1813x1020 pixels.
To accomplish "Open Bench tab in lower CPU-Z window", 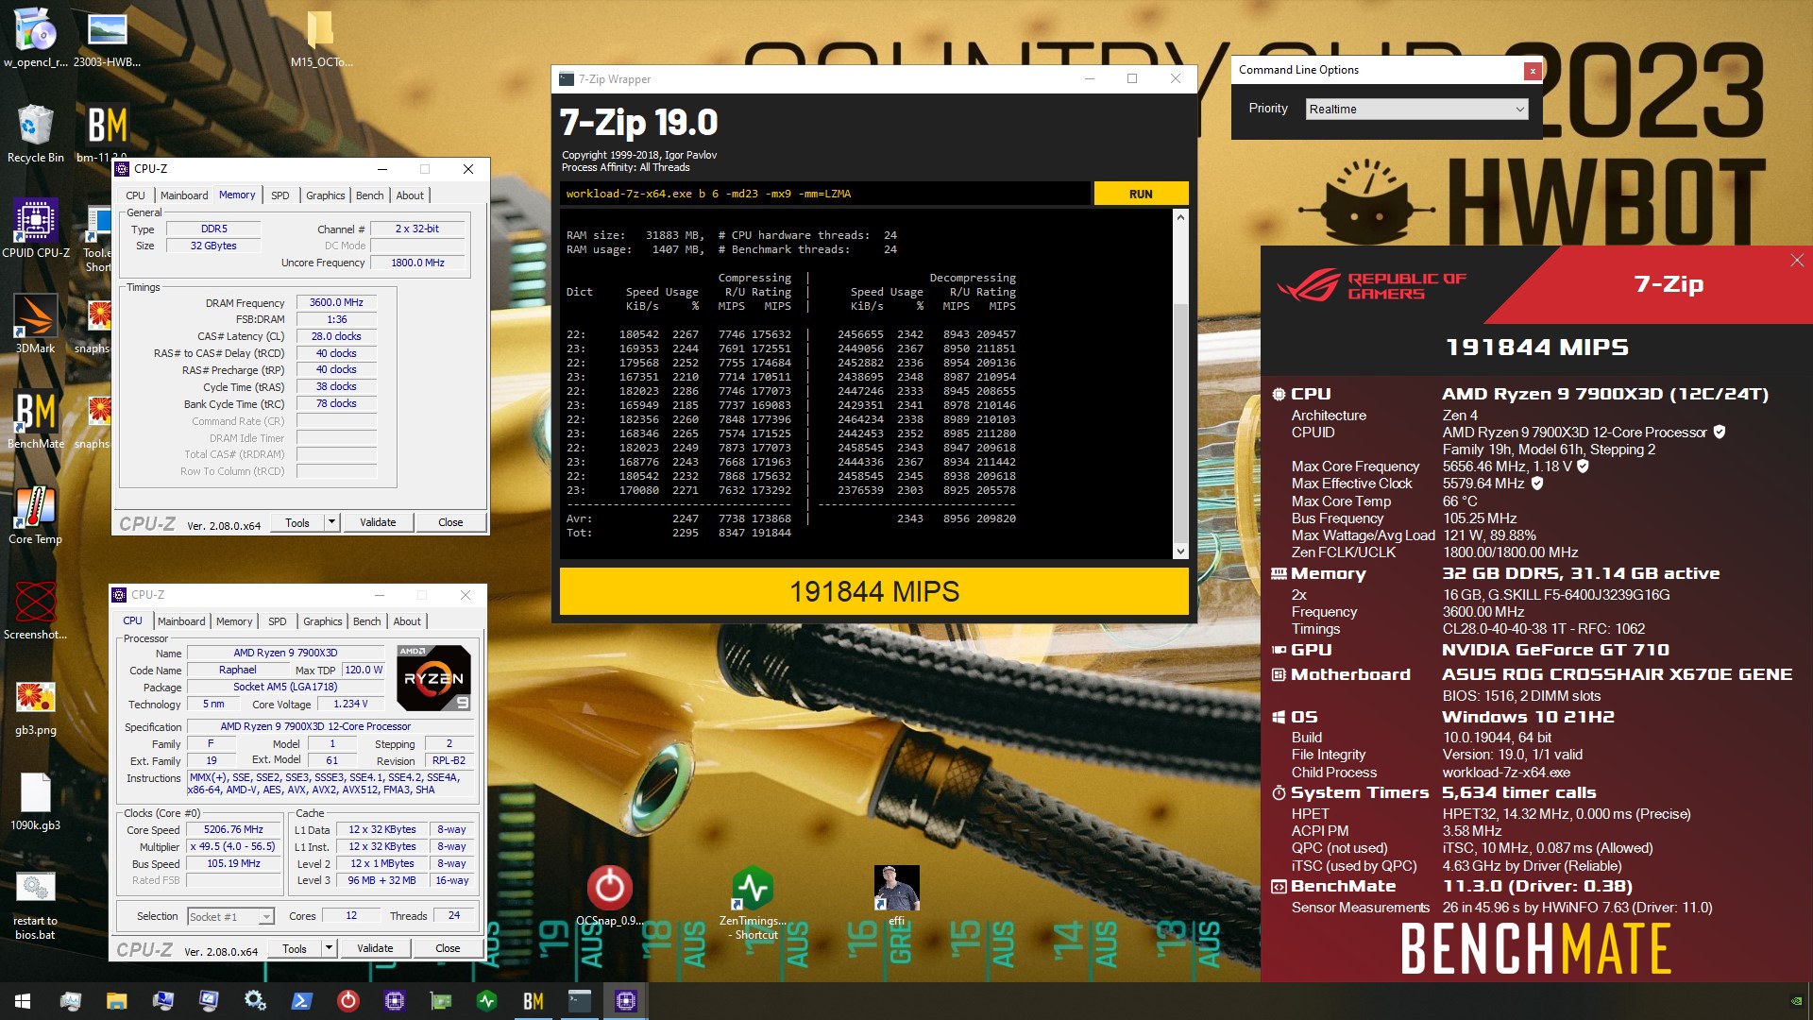I will [367, 621].
